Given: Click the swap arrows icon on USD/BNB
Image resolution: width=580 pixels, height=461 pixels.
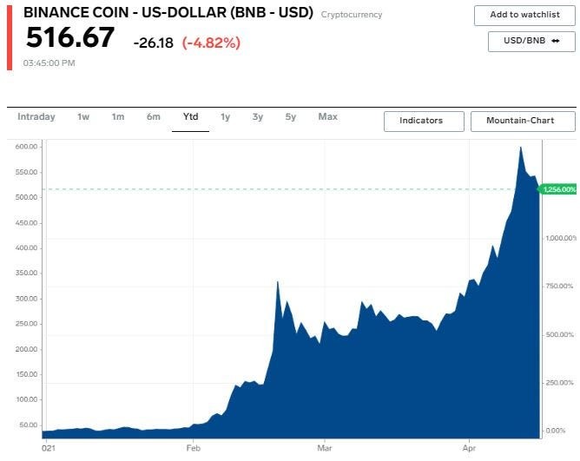Looking at the screenshot, I should [556, 41].
